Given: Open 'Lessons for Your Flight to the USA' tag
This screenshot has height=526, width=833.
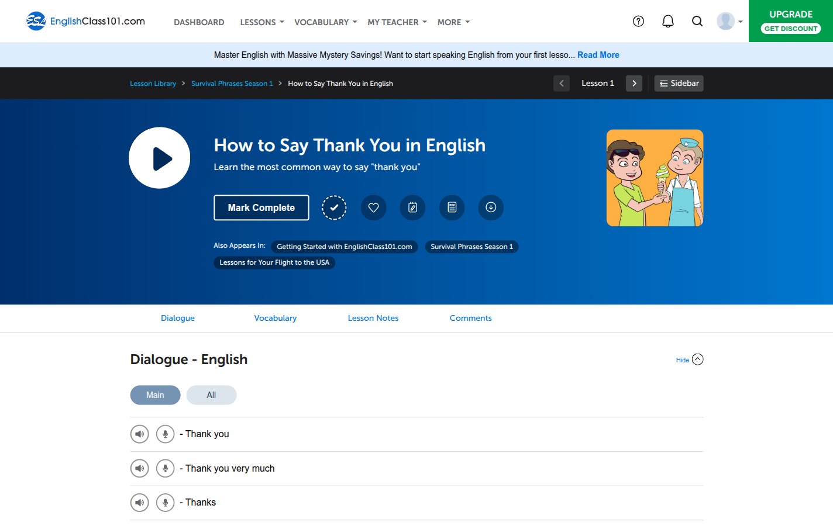Looking at the screenshot, I should point(274,262).
